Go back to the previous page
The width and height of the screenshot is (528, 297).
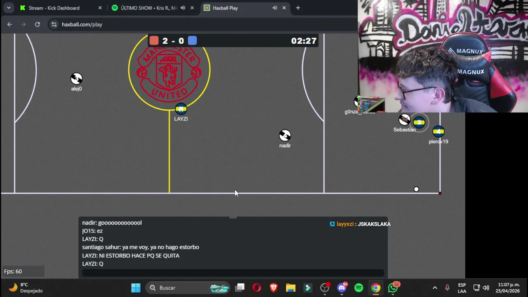[9, 24]
